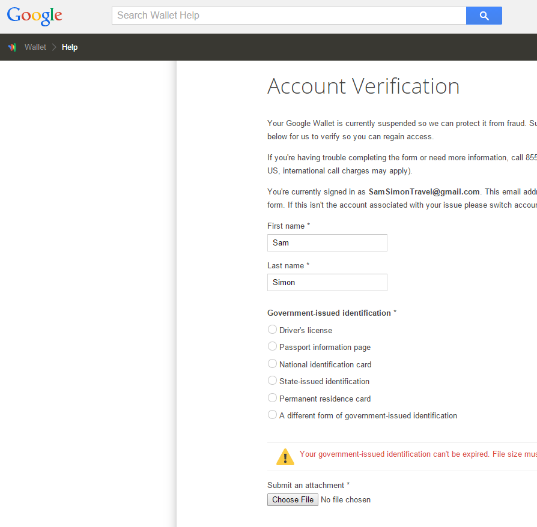Select Permanent residence card radio button

[272, 397]
